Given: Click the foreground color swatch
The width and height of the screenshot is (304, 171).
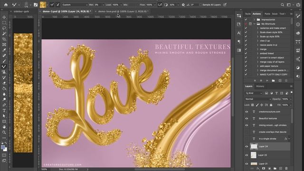Looking at the screenshot, I should (3, 147).
